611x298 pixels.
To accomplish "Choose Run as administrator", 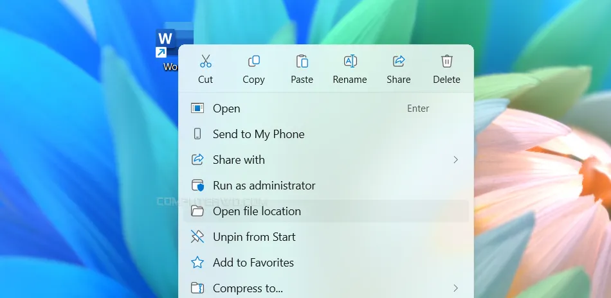I will pos(326,185).
